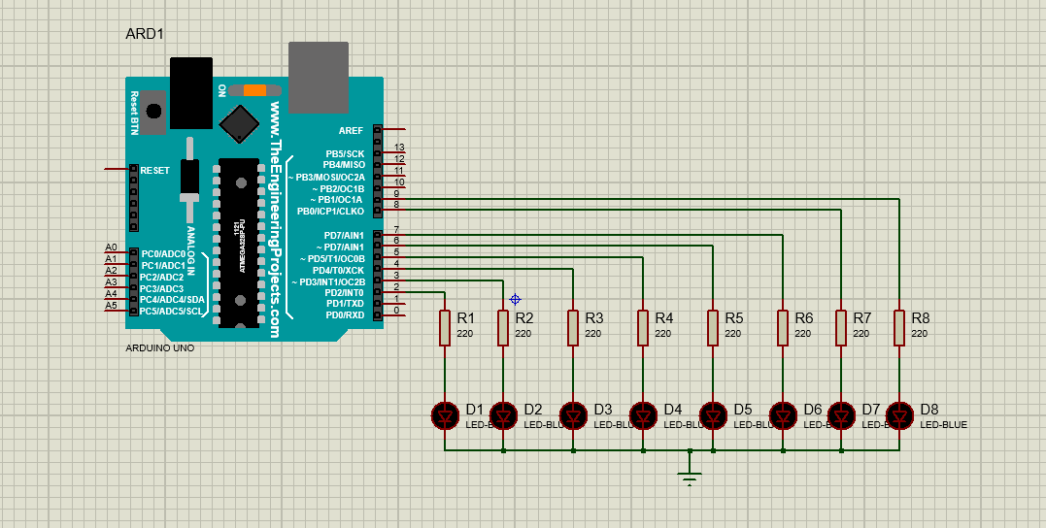Click the pin 7 number label
Image resolution: width=1046 pixels, height=528 pixels.
click(396, 229)
